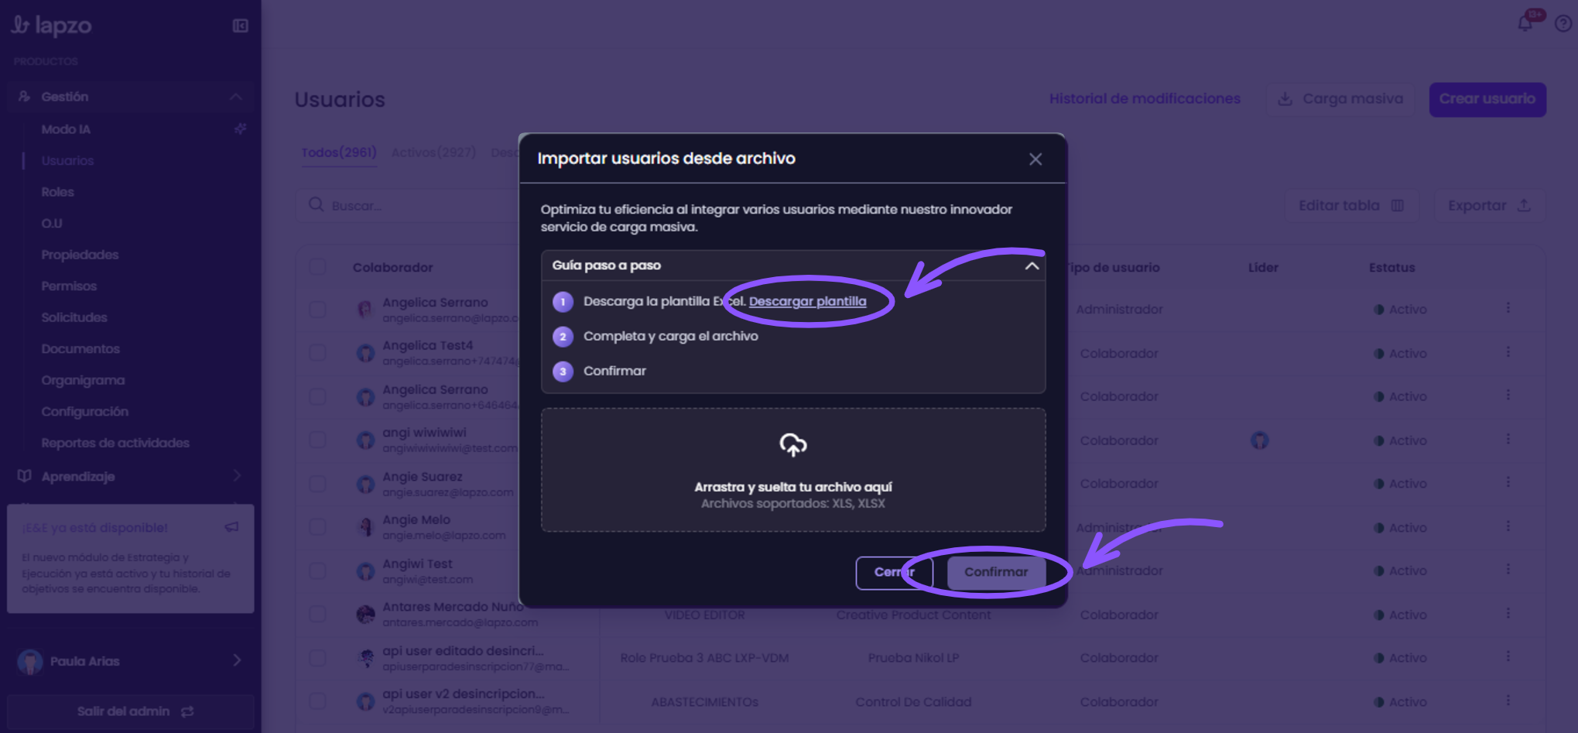Click the Carga masiva button
The height and width of the screenshot is (733, 1578).
click(x=1340, y=99)
